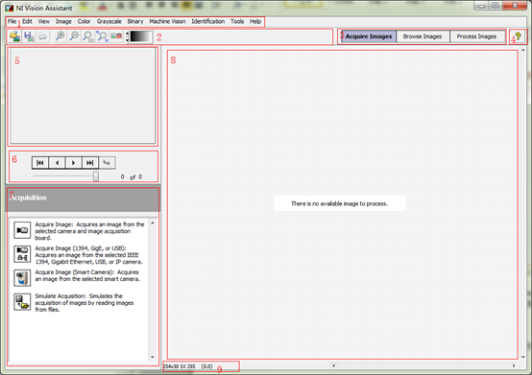The height and width of the screenshot is (375, 532).
Task: Click the Acquire Image camera icon
Action: 22,230
